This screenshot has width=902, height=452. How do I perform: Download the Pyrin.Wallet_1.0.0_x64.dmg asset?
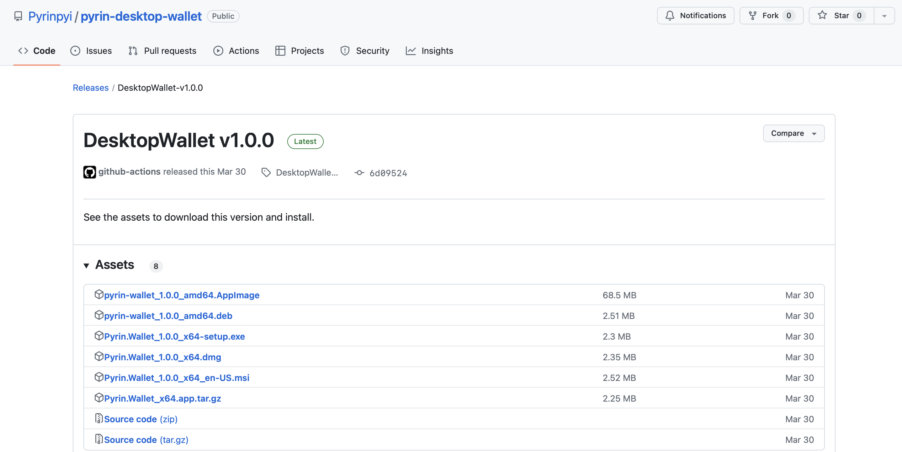click(x=162, y=357)
